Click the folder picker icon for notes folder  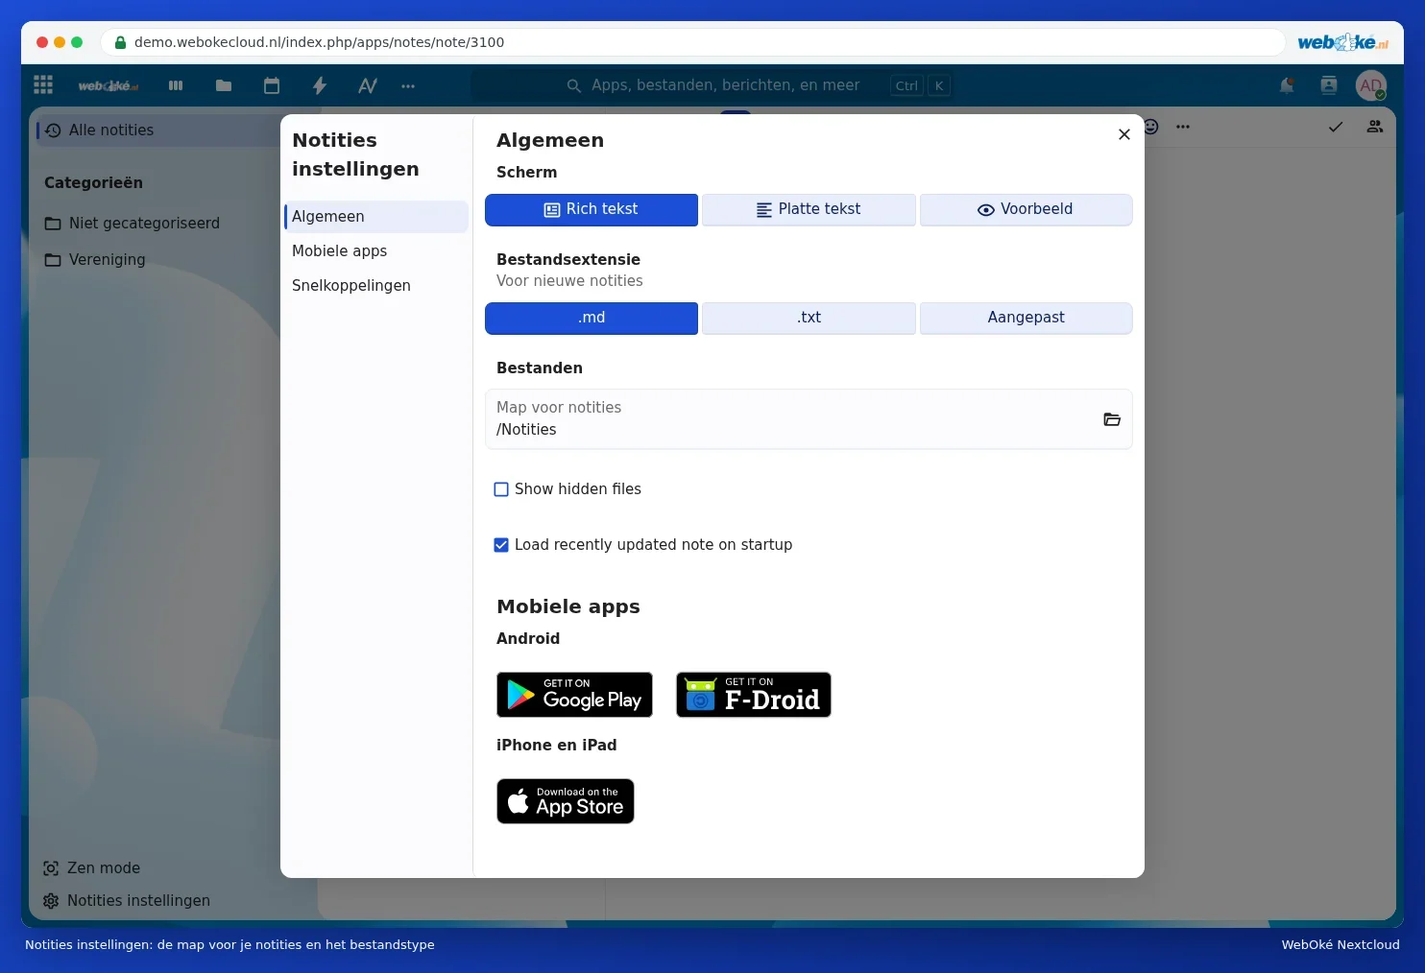(x=1112, y=419)
